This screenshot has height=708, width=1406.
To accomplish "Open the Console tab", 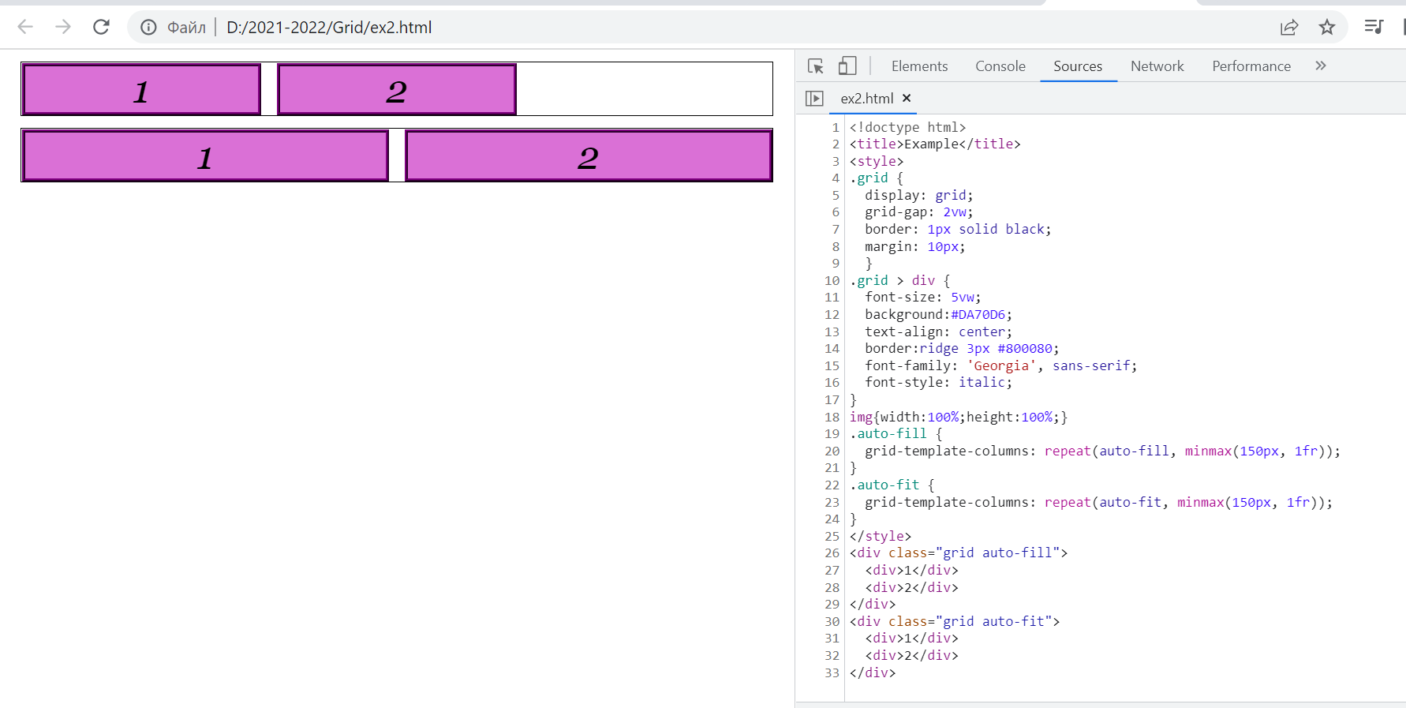I will (1000, 66).
